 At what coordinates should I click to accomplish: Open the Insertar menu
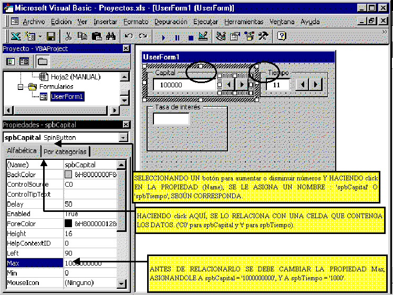coord(105,22)
